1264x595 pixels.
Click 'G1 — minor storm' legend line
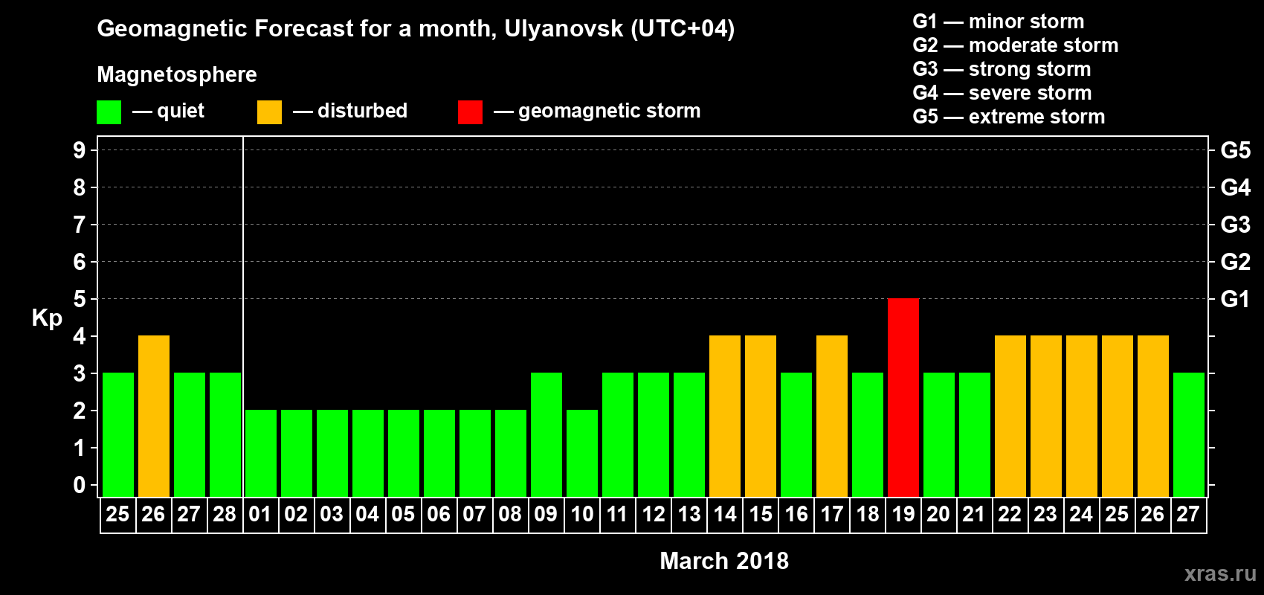coord(999,22)
